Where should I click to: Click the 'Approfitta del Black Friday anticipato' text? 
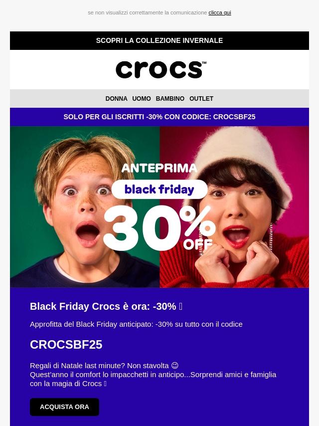[136, 324]
